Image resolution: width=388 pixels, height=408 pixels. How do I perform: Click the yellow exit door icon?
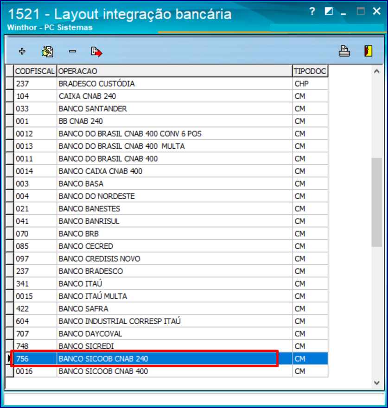[x=368, y=51]
